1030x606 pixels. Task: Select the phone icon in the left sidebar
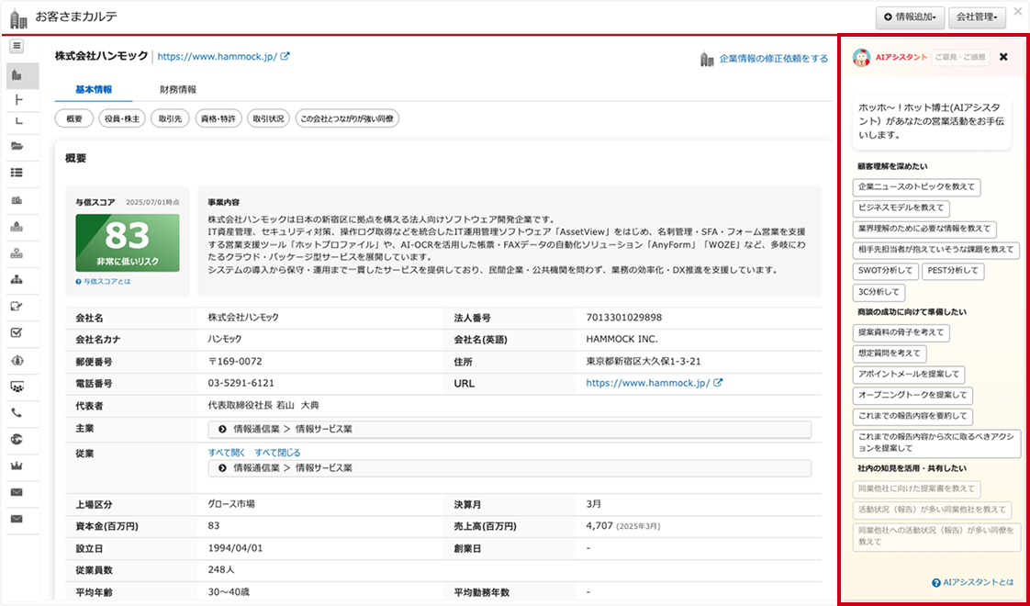click(17, 413)
